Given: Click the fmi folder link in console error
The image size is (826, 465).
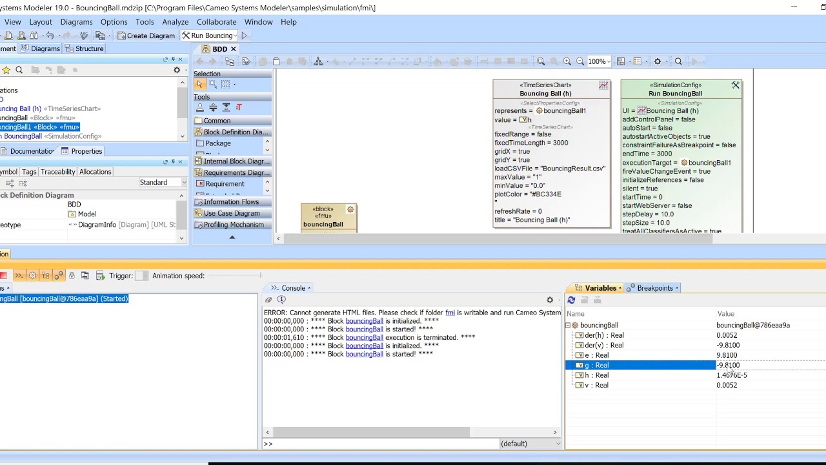Looking at the screenshot, I should tap(450, 313).
